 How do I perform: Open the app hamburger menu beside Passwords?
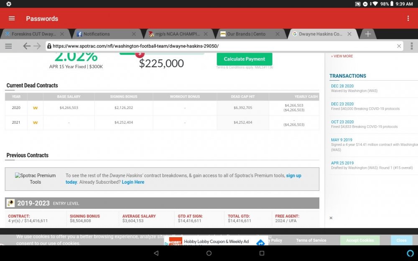[x=12, y=18]
